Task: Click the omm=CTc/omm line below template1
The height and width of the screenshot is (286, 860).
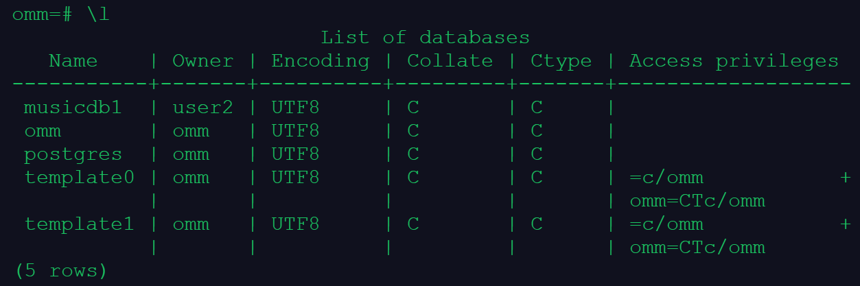Action: (697, 248)
